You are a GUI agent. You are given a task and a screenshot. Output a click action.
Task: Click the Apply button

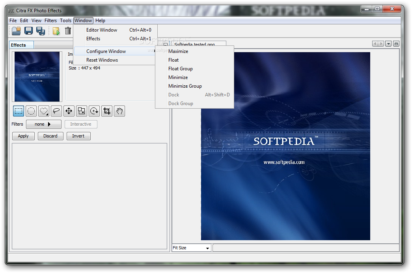23,136
